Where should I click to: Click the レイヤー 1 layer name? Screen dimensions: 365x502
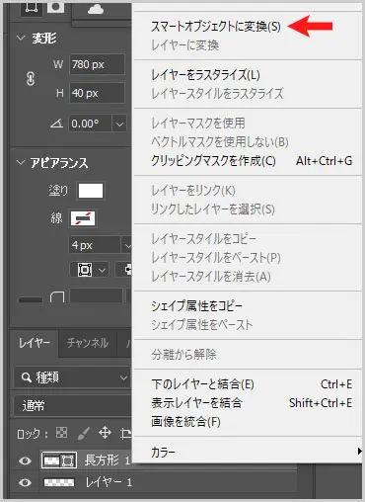coord(109,483)
